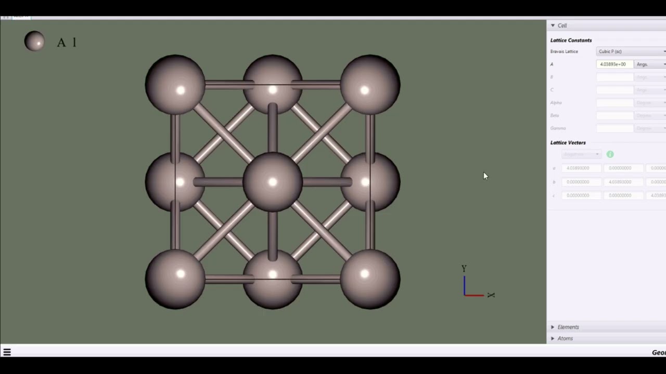
Task: Click vector c first component field
Action: 581,195
